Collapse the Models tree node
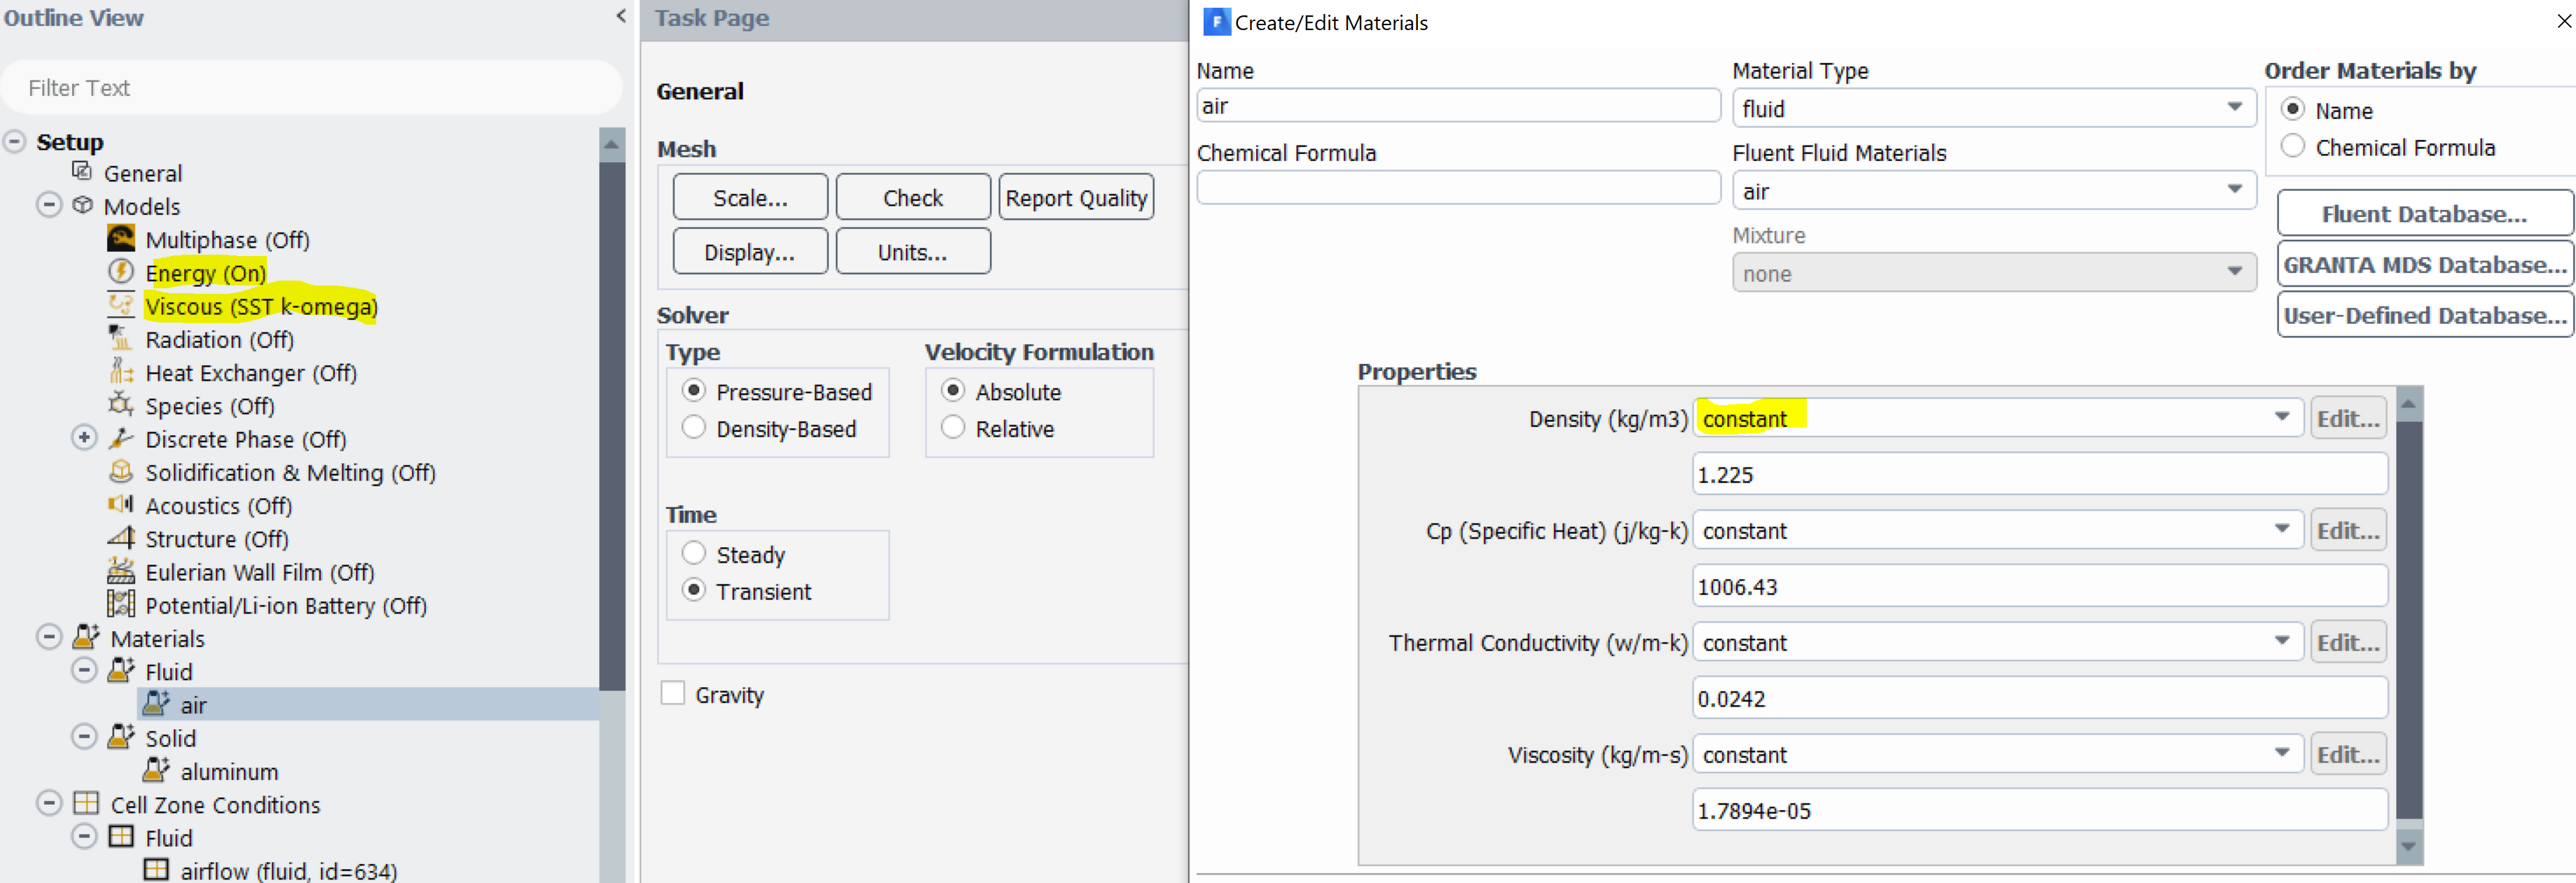This screenshot has width=2576, height=883. coord(49,205)
